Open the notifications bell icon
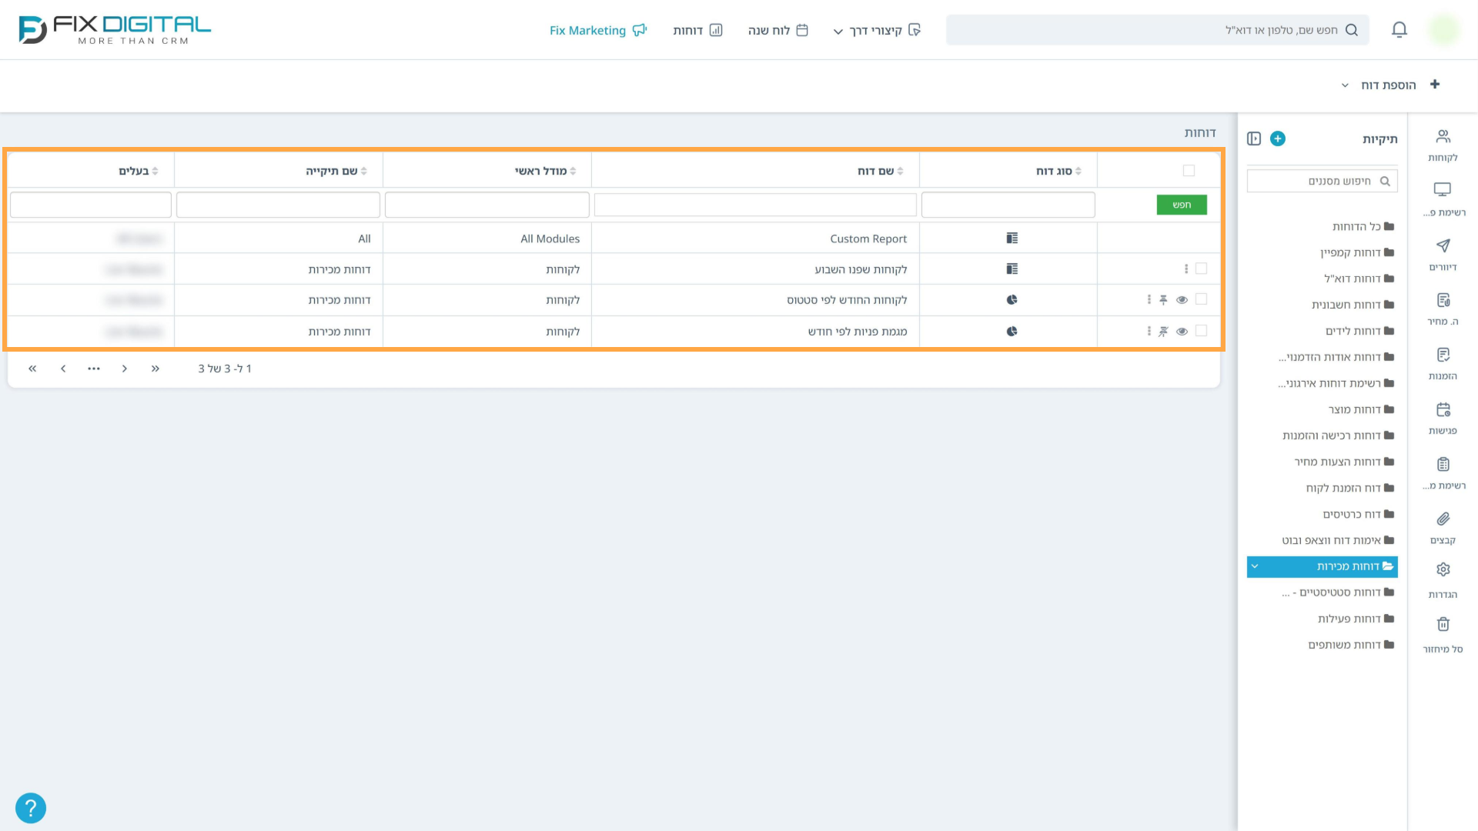Screen dimensions: 1478x831 [1399, 30]
